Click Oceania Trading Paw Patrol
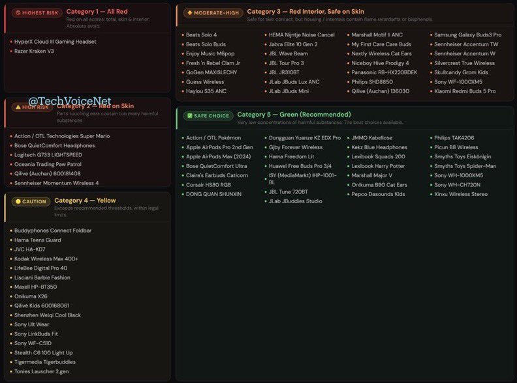This screenshot has height=383, width=517. coord(48,164)
